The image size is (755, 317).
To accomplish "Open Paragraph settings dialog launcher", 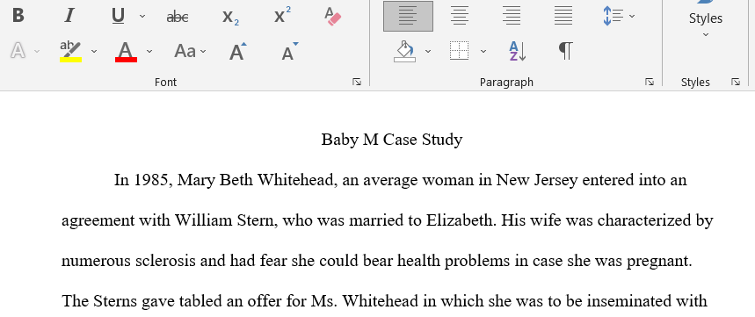I will click(650, 83).
